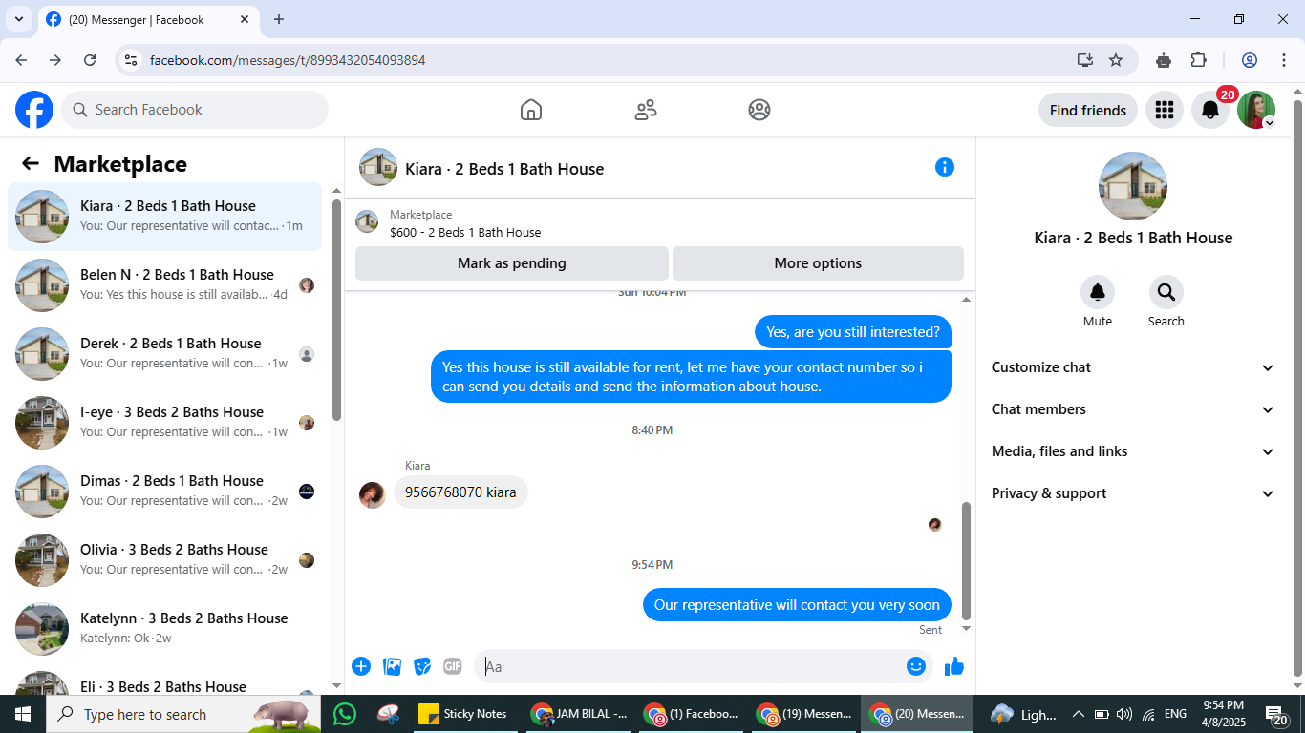Open the account profile picture menu
Image resolution: width=1305 pixels, height=733 pixels.
(x=1255, y=110)
